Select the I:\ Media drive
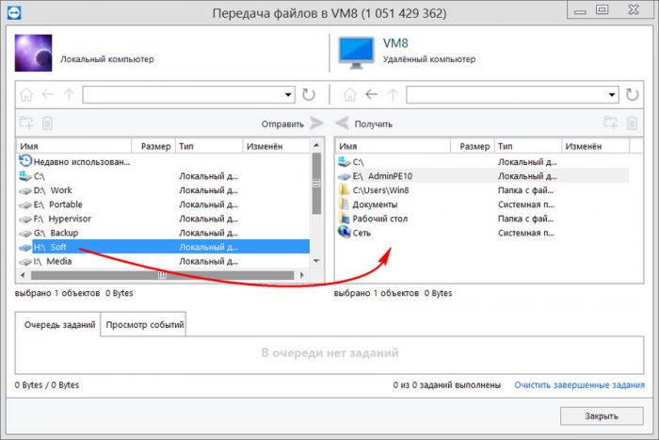 (x=164, y=261)
